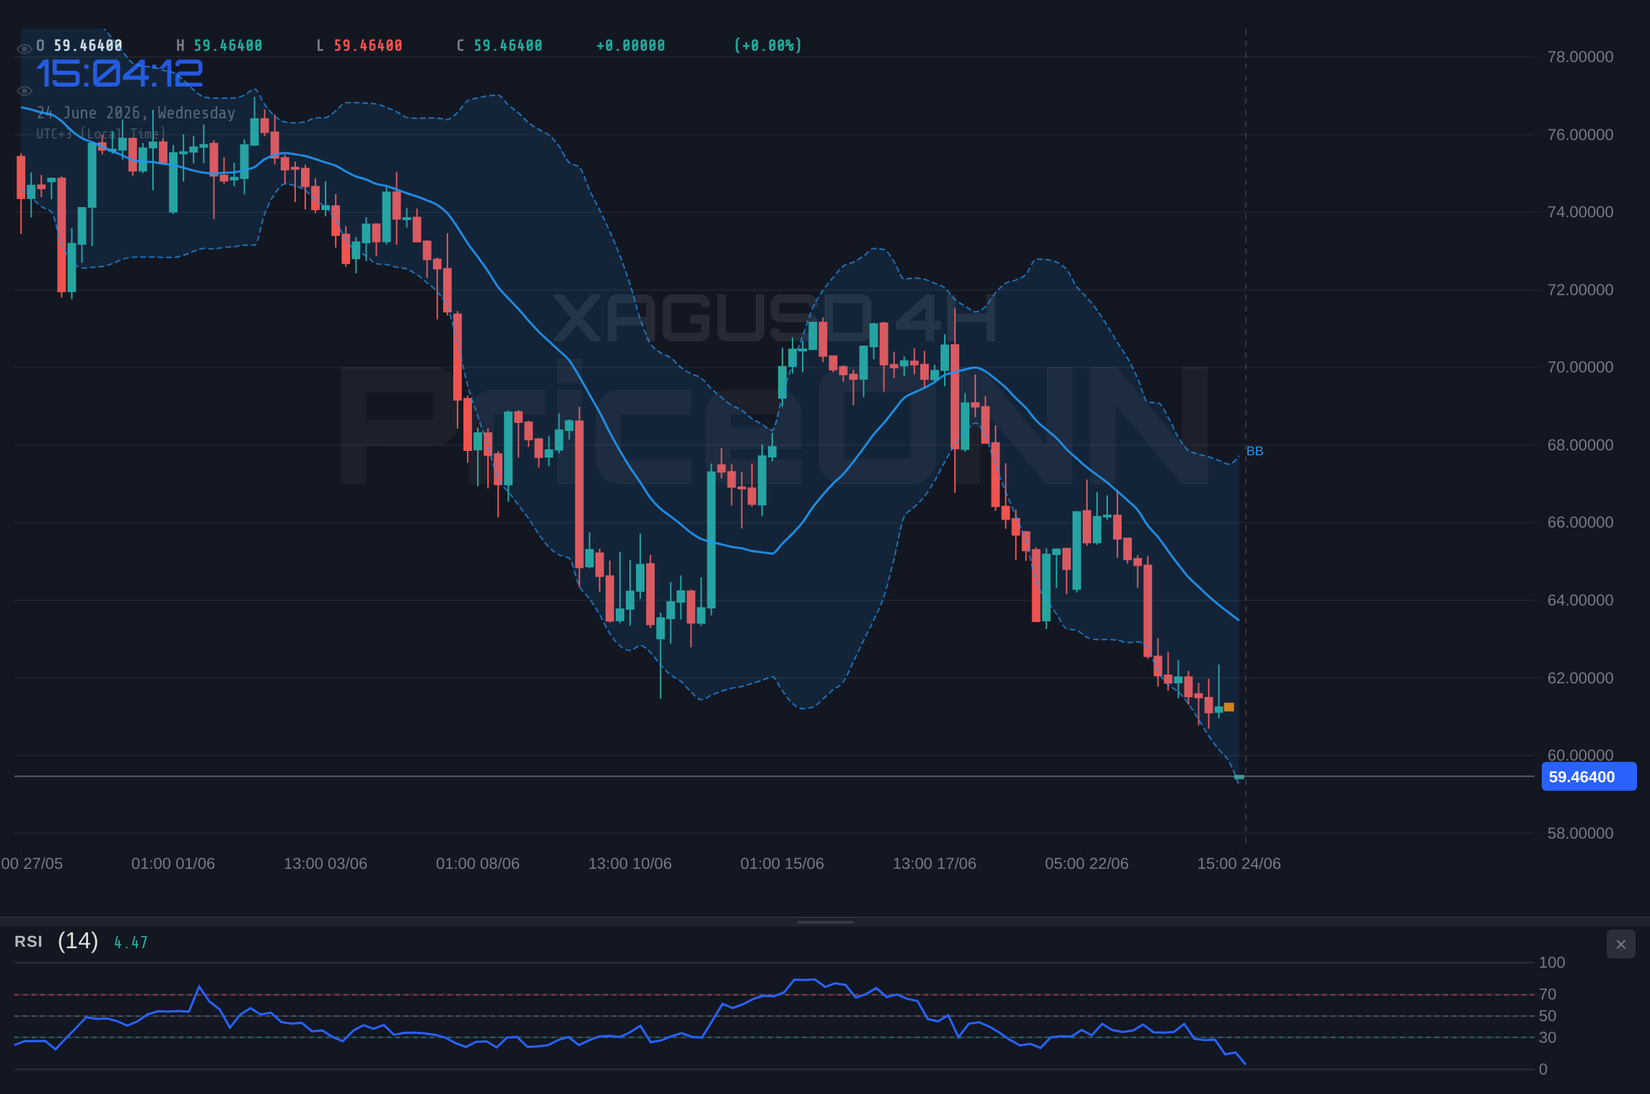
Task: Click the 78.00000 price axis label
Action: (x=1580, y=57)
